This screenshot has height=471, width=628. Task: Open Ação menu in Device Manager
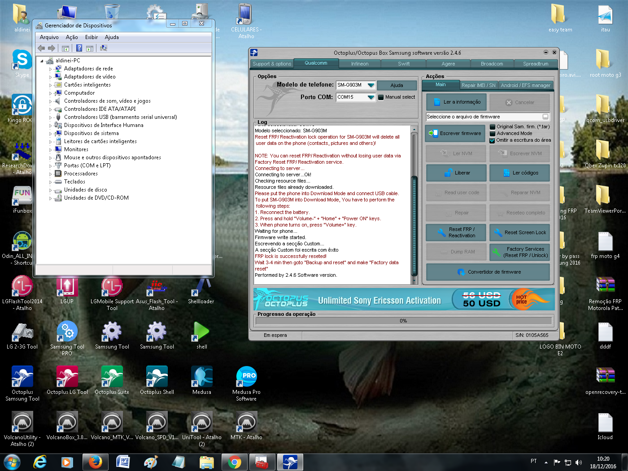coord(72,37)
